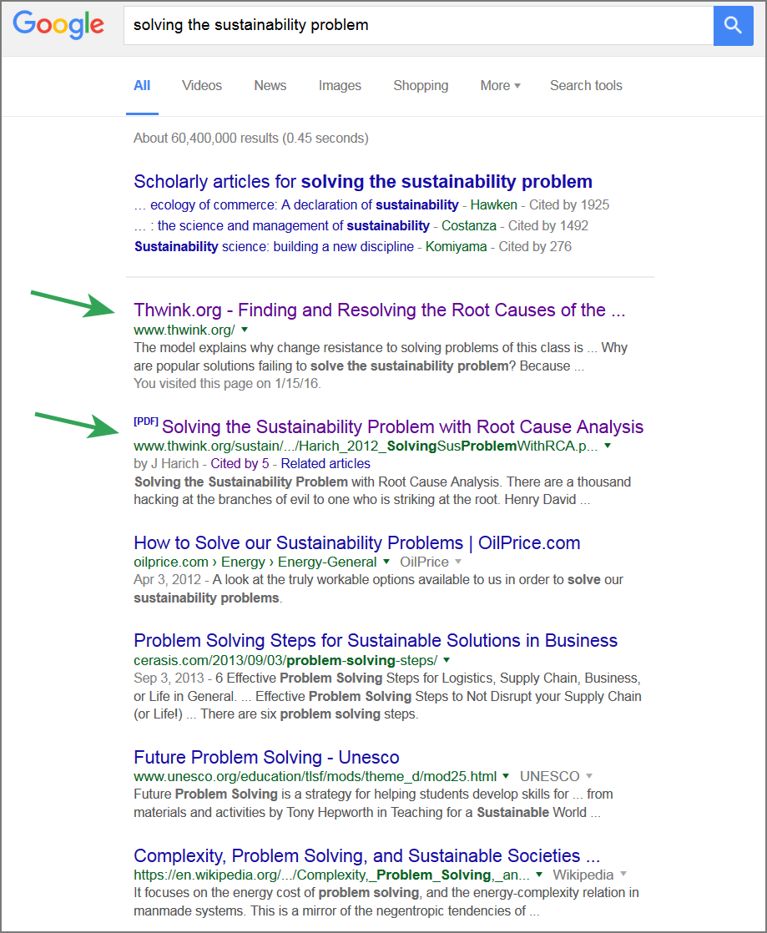The height and width of the screenshot is (933, 767).
Task: Open Related articles for J Harich paper
Action: [x=325, y=463]
